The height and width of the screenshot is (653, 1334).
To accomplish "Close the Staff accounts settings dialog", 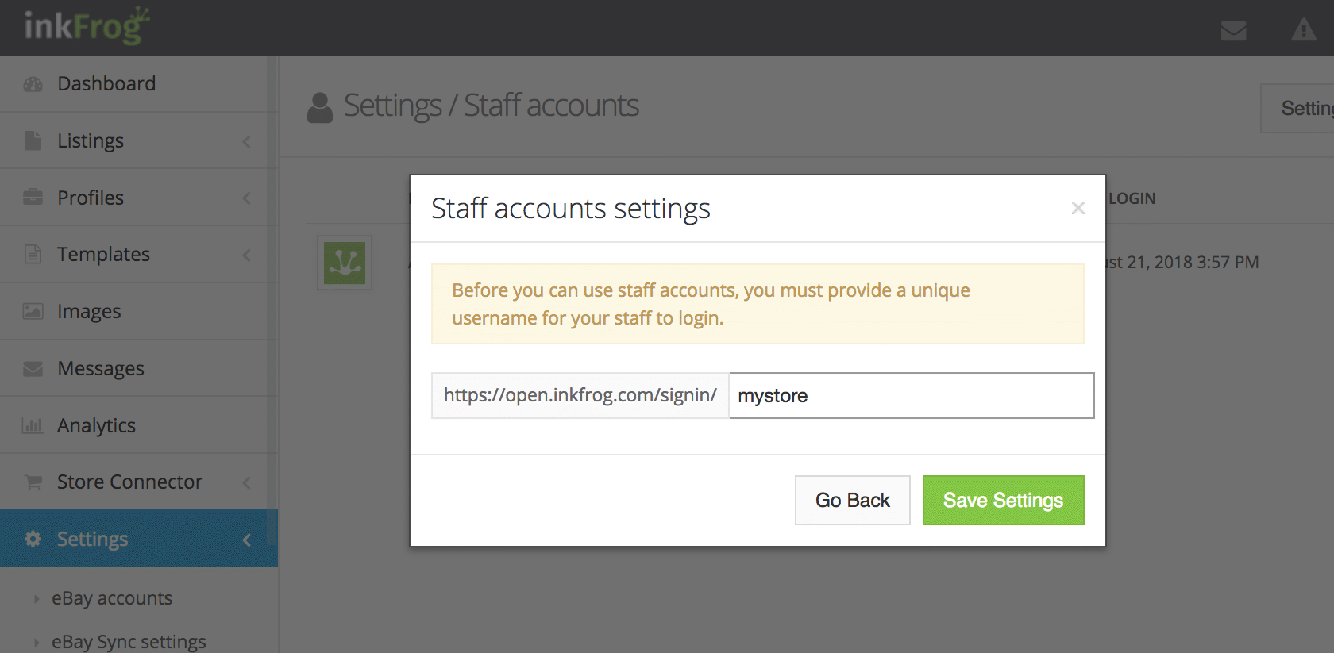I will click(1078, 208).
